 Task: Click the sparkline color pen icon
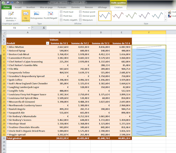pos(170,12)
